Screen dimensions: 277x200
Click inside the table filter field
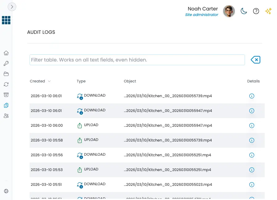(x=137, y=60)
